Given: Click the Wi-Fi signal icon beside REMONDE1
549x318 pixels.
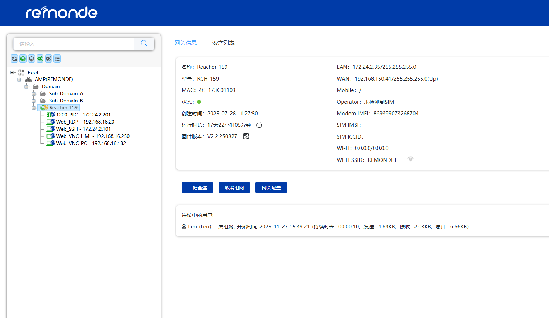Looking at the screenshot, I should (x=410, y=160).
